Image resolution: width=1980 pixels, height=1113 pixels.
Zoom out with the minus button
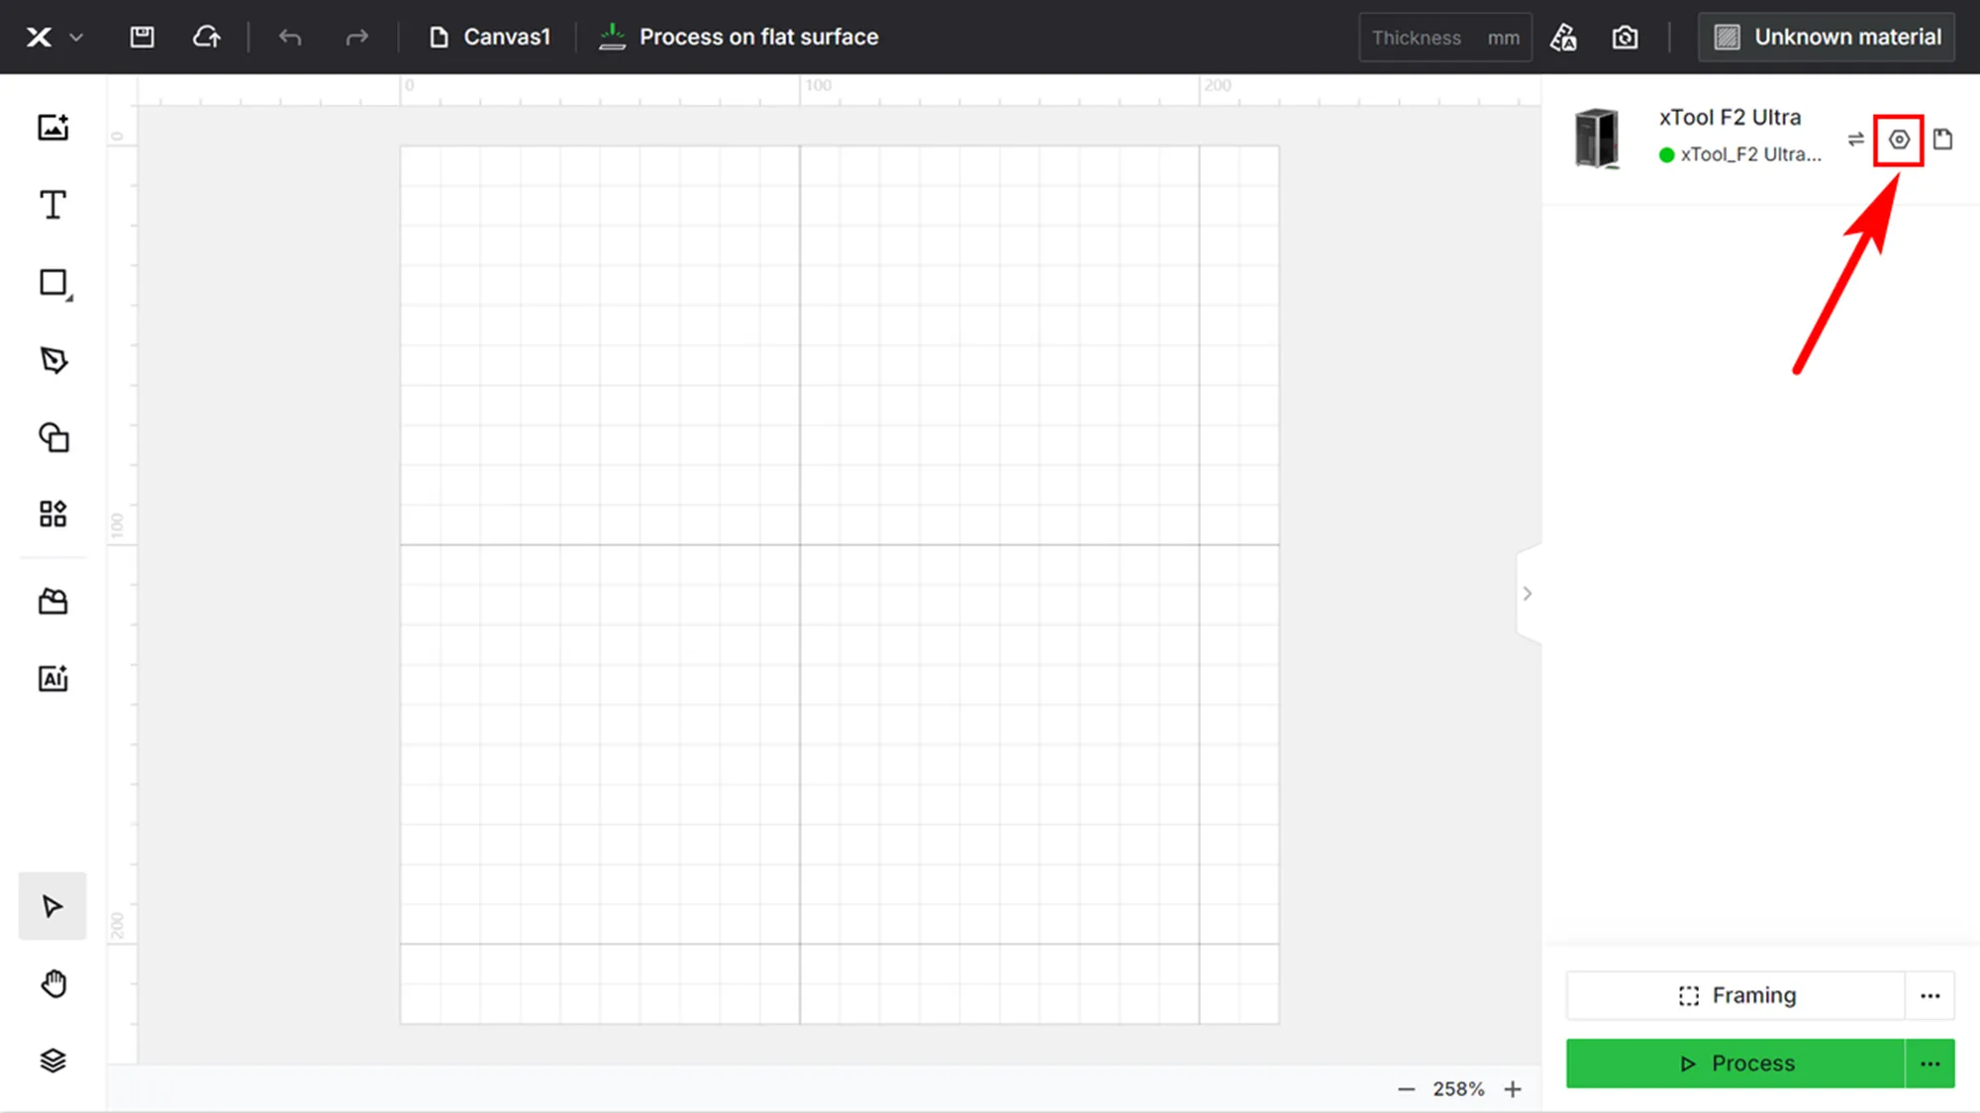tap(1406, 1089)
